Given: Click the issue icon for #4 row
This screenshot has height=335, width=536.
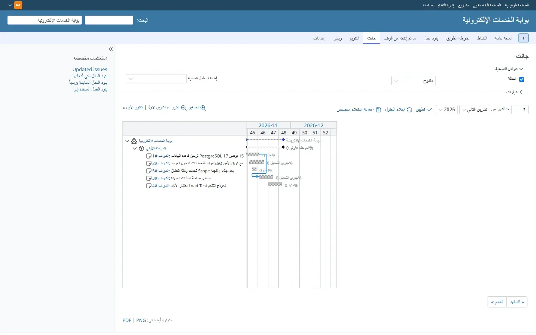Looking at the screenshot, I should (149, 186).
